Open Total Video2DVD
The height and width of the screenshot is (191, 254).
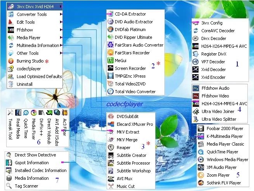click(136, 84)
